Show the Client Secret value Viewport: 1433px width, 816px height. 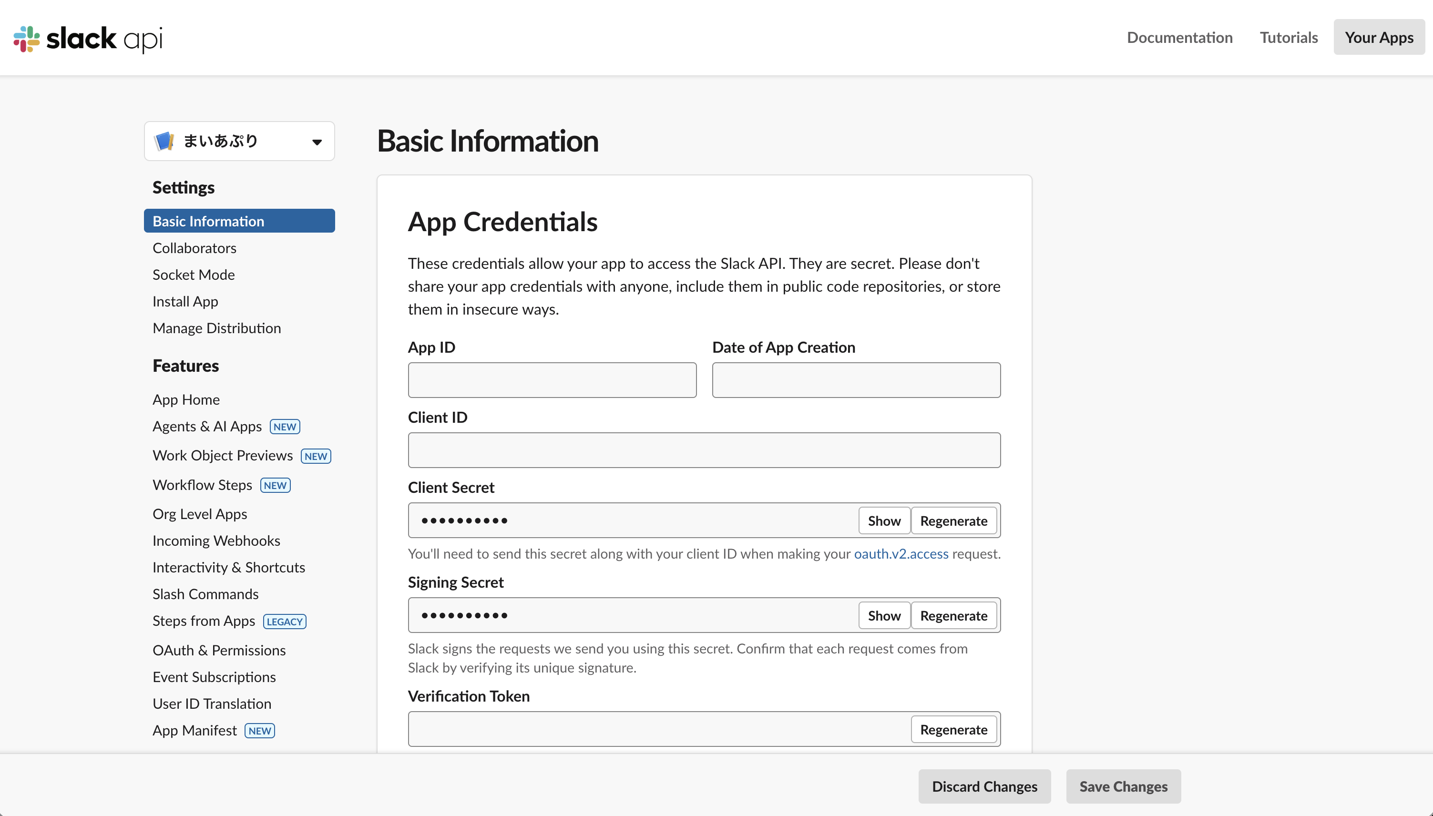883,520
